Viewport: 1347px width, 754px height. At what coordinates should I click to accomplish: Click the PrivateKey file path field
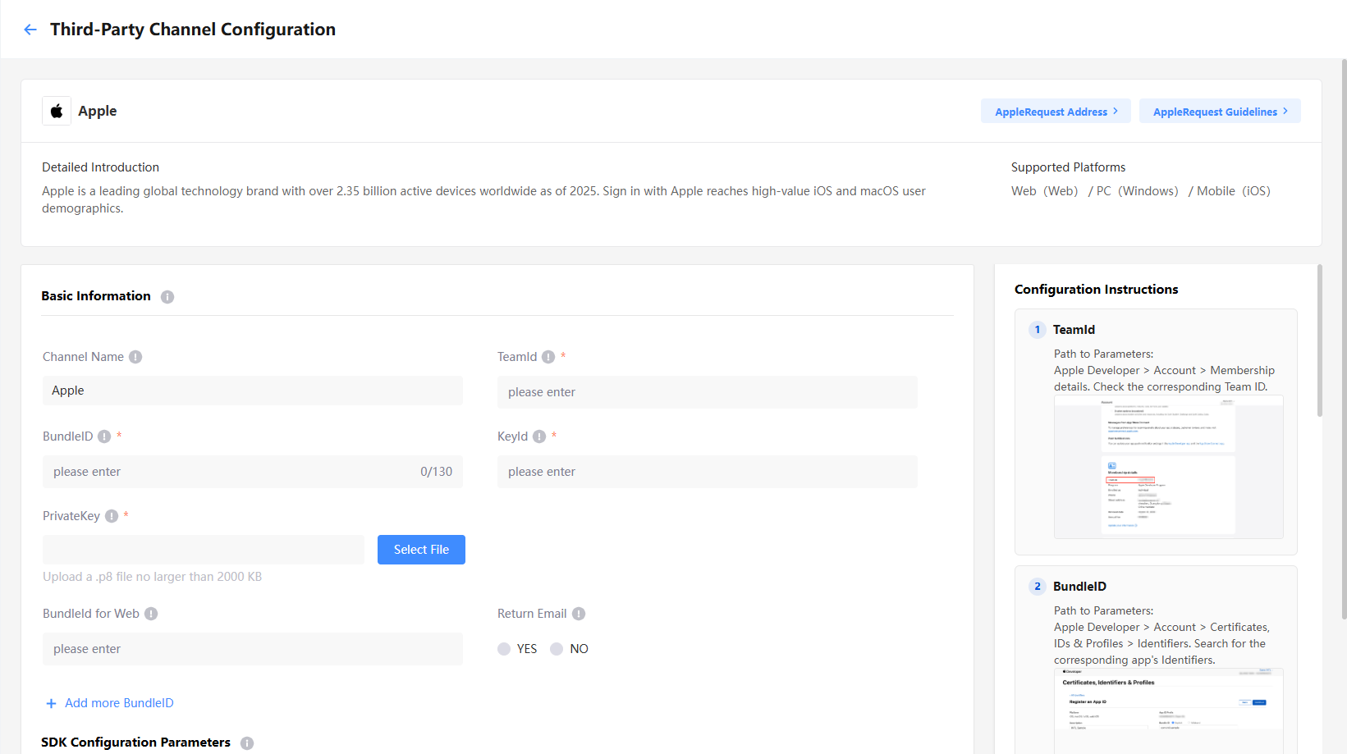204,550
